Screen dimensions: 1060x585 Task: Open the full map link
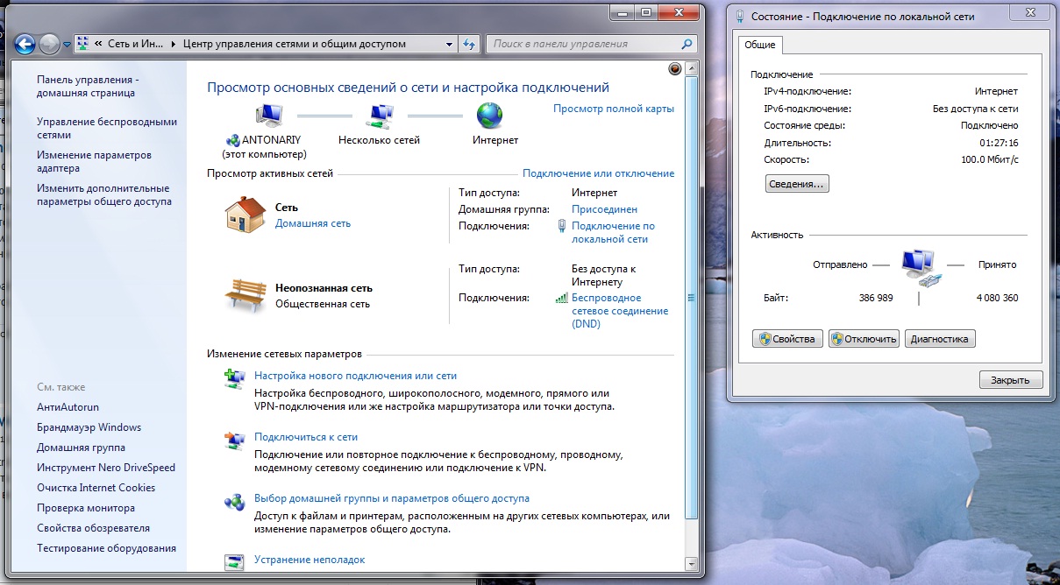pos(614,109)
